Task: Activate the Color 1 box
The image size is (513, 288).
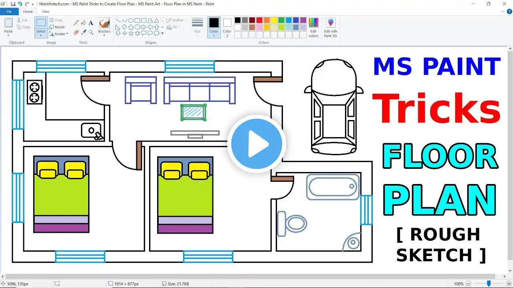Action: (x=214, y=27)
